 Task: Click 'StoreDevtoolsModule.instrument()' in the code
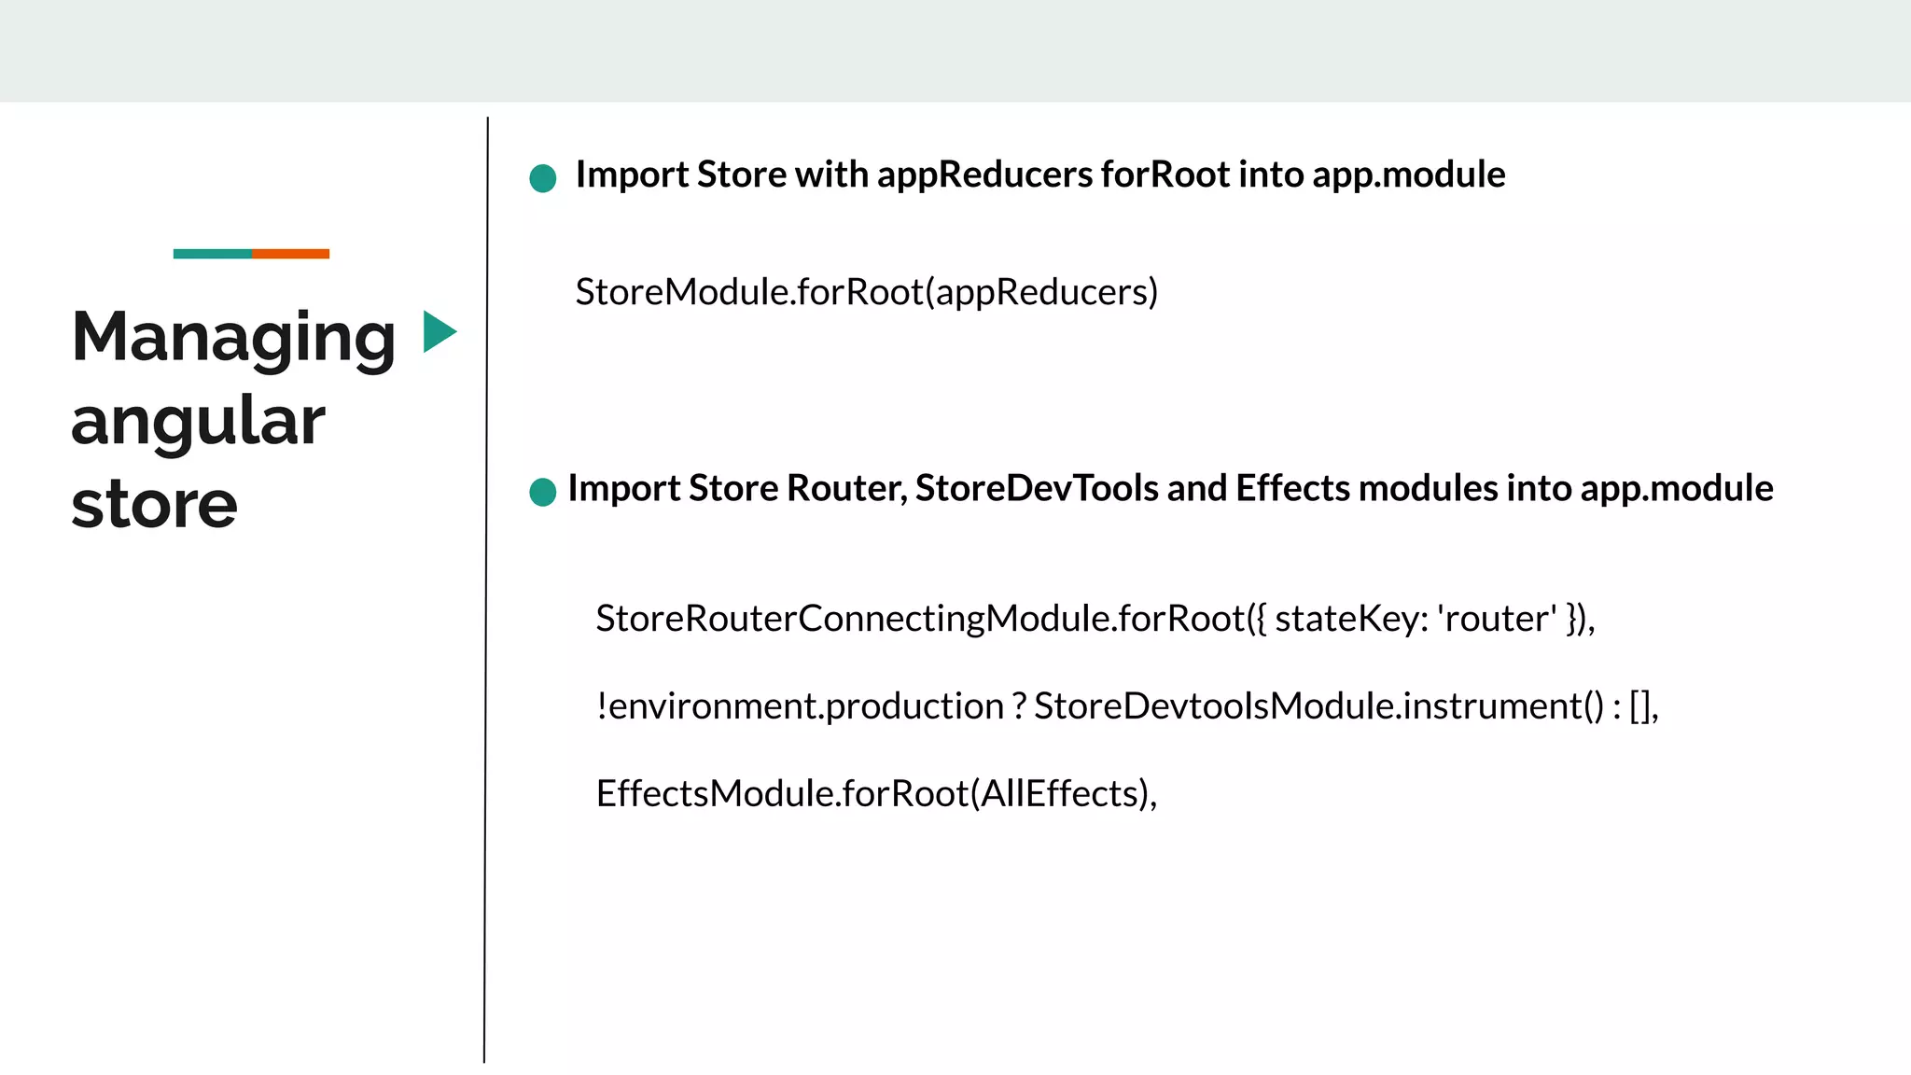[1318, 706]
